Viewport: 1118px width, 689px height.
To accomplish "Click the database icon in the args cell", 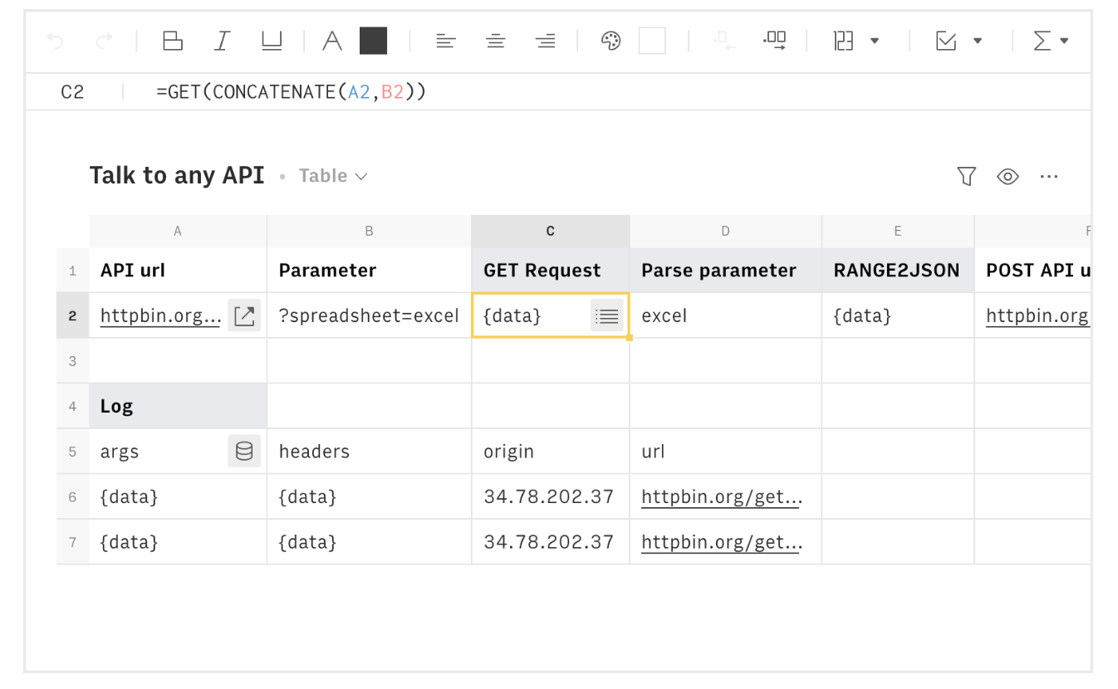I will pyautogui.click(x=244, y=451).
